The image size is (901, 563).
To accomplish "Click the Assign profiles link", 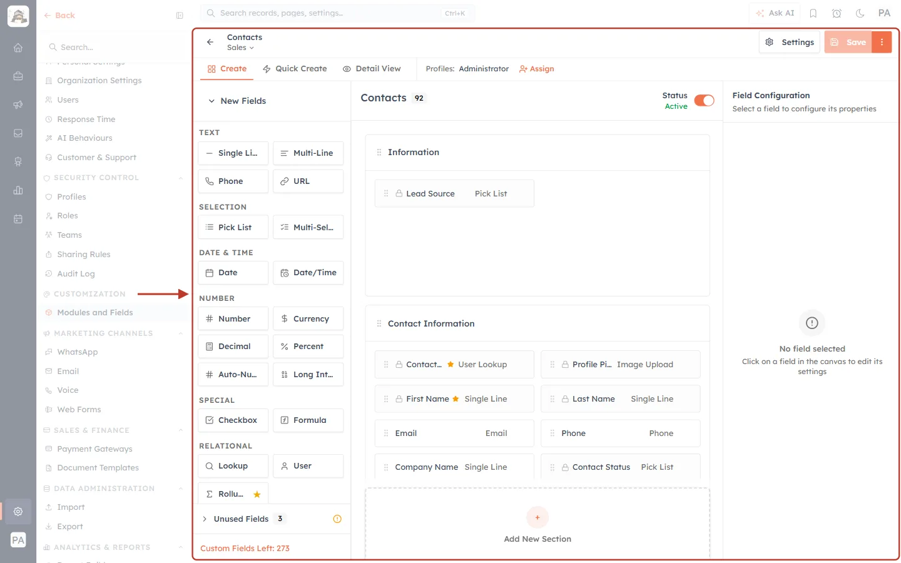I will [x=537, y=69].
